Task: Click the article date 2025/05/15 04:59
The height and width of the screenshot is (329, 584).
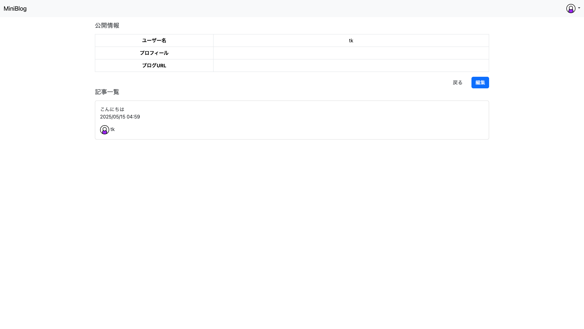Action: pyautogui.click(x=120, y=117)
